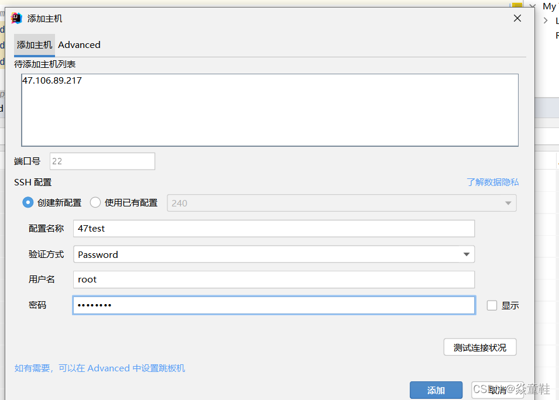Select the 密码 password field

[273, 305]
